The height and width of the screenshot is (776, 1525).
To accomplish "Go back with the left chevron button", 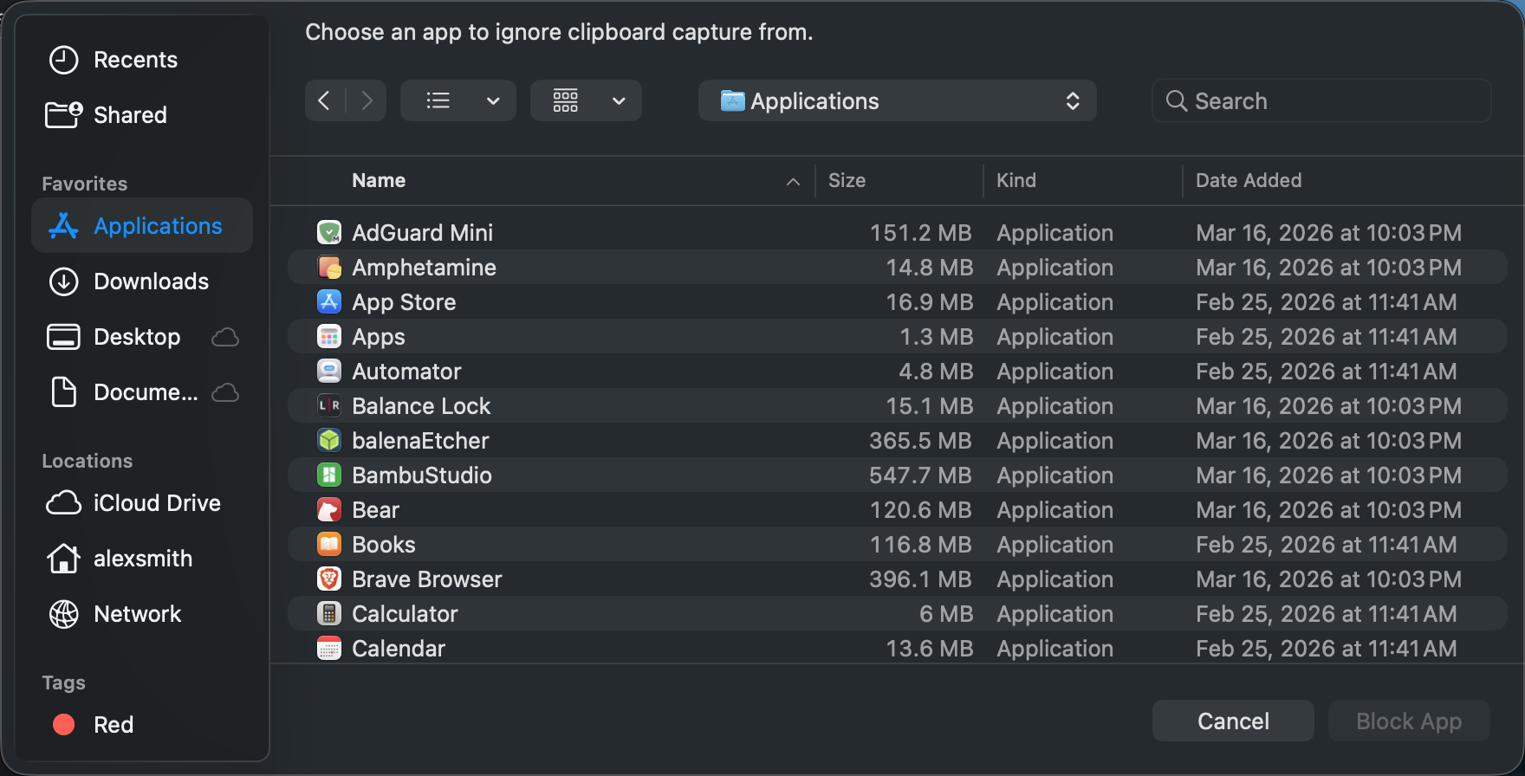I will click(x=324, y=100).
